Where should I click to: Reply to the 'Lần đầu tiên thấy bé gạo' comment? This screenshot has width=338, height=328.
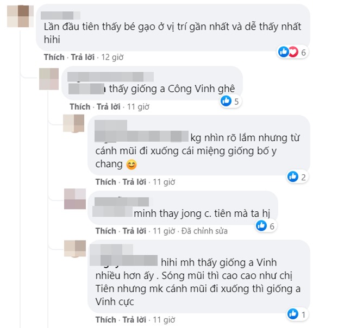[x=83, y=57]
